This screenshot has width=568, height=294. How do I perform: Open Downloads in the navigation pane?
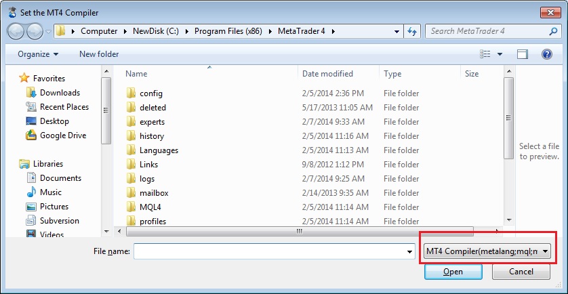click(60, 93)
